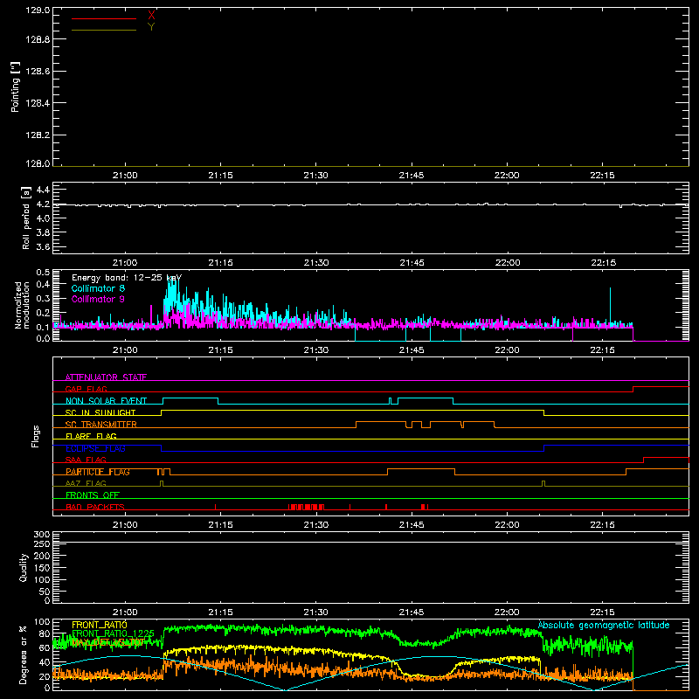Click the 'BAD_PACKETS' flag label
Viewport: 699px width, 699px height.
pyautogui.click(x=95, y=507)
